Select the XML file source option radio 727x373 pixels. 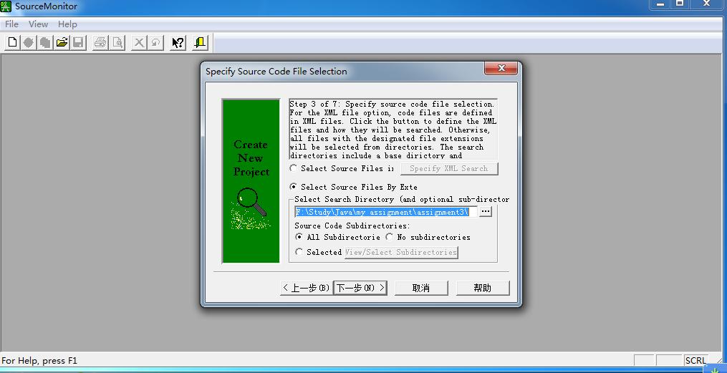click(x=294, y=168)
